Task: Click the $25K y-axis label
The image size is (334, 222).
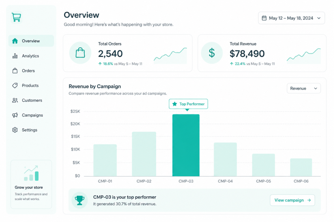Action: pos(75,111)
